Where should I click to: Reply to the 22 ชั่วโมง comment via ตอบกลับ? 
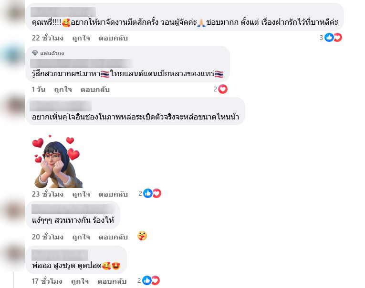[x=113, y=38]
